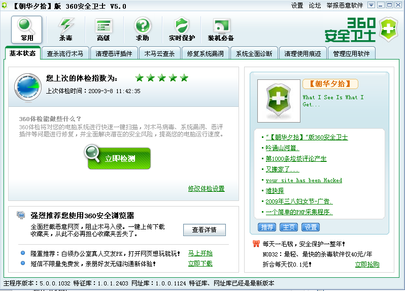Open the 2009年三八妇女节-广告 link
The image size is (405, 291).
299,201
